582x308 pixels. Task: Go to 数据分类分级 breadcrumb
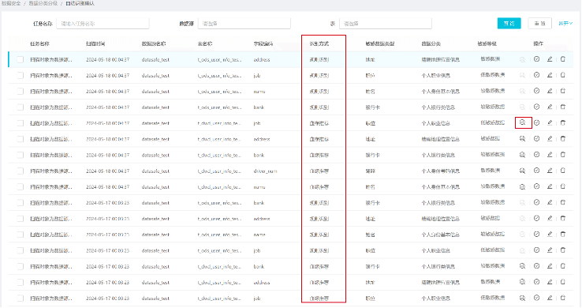tap(43, 3)
